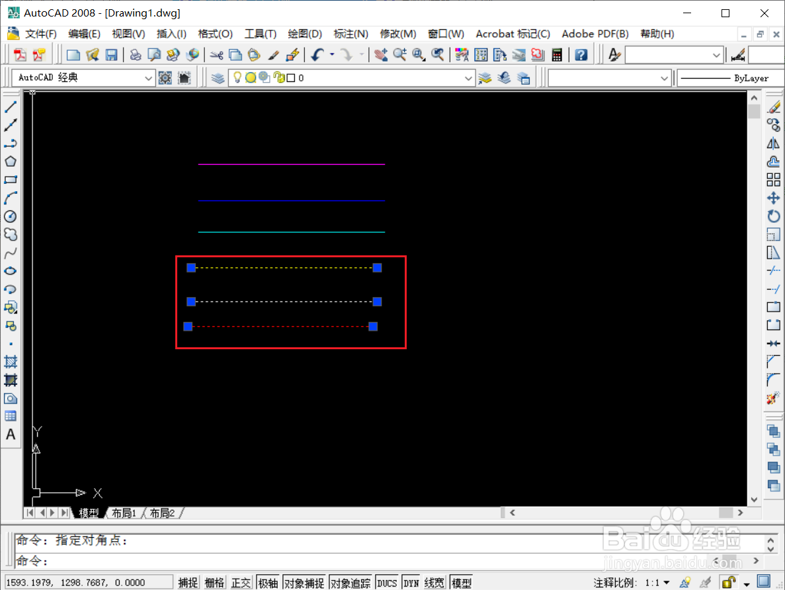Click the Pan realtime hand icon
The image size is (785, 590).
381,55
